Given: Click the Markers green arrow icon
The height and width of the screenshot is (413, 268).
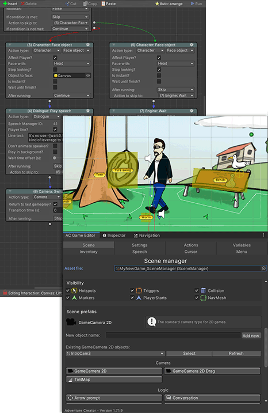Looking at the screenshot, I should (74, 298).
